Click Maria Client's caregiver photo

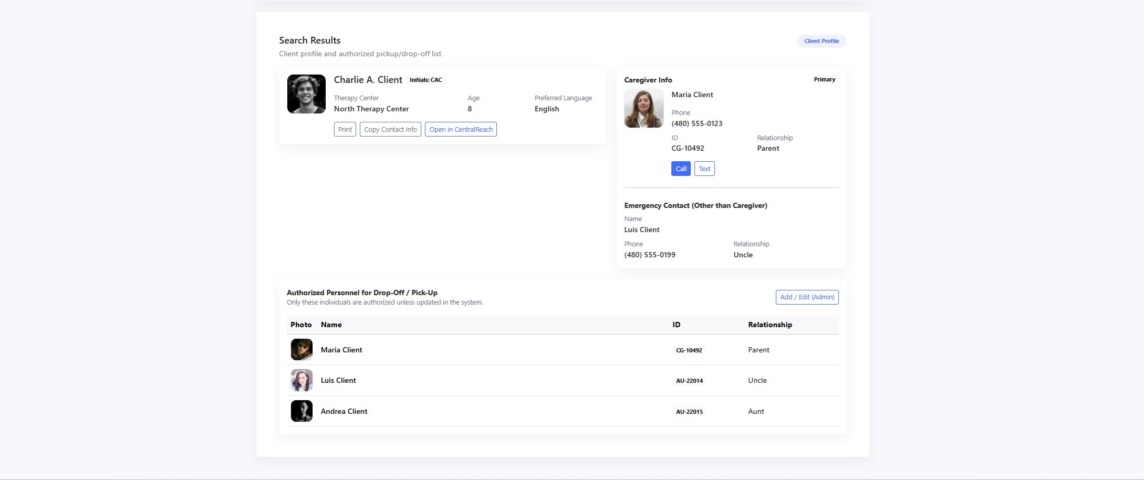pyautogui.click(x=643, y=109)
